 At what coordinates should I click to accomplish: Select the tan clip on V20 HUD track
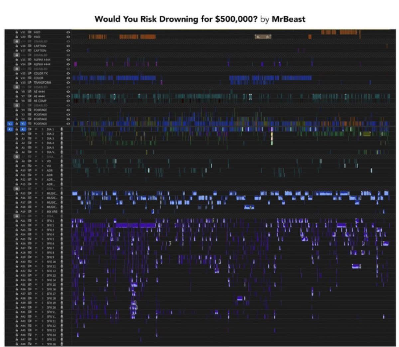coord(263,37)
